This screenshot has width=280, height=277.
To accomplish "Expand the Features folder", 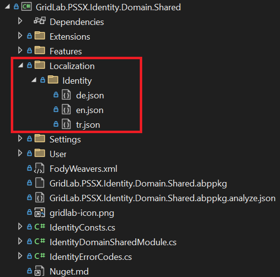I will pos(20,50).
